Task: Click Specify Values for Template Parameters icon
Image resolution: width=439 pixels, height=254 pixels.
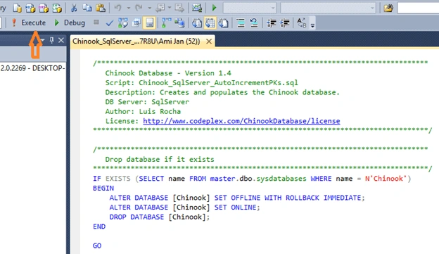Action: [x=302, y=23]
